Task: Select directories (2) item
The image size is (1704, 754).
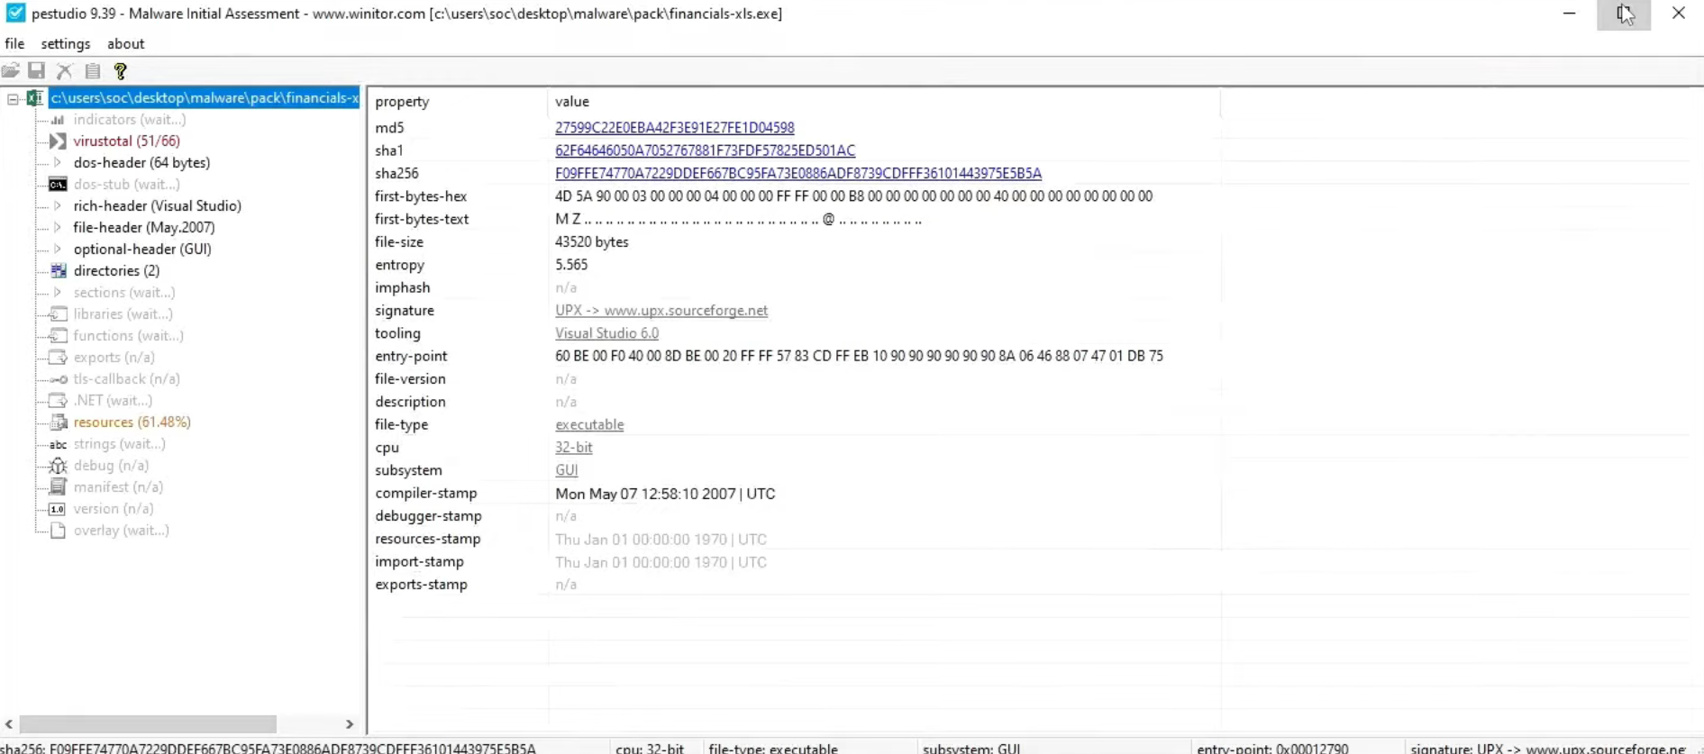Action: pyautogui.click(x=116, y=270)
